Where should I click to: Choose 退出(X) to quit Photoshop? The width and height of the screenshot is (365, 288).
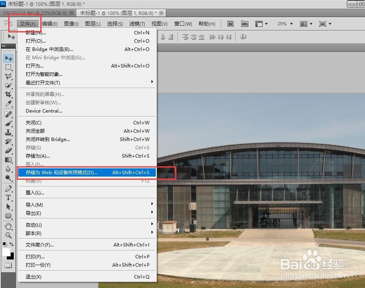[87, 277]
